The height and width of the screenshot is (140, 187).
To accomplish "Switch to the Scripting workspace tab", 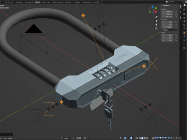I will pyautogui.click(x=68, y=2).
